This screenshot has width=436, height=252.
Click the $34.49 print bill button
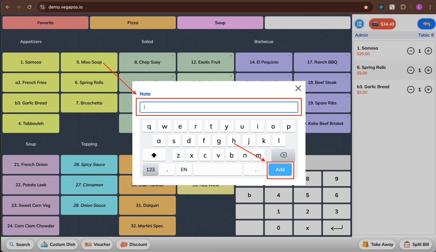[x=382, y=24]
